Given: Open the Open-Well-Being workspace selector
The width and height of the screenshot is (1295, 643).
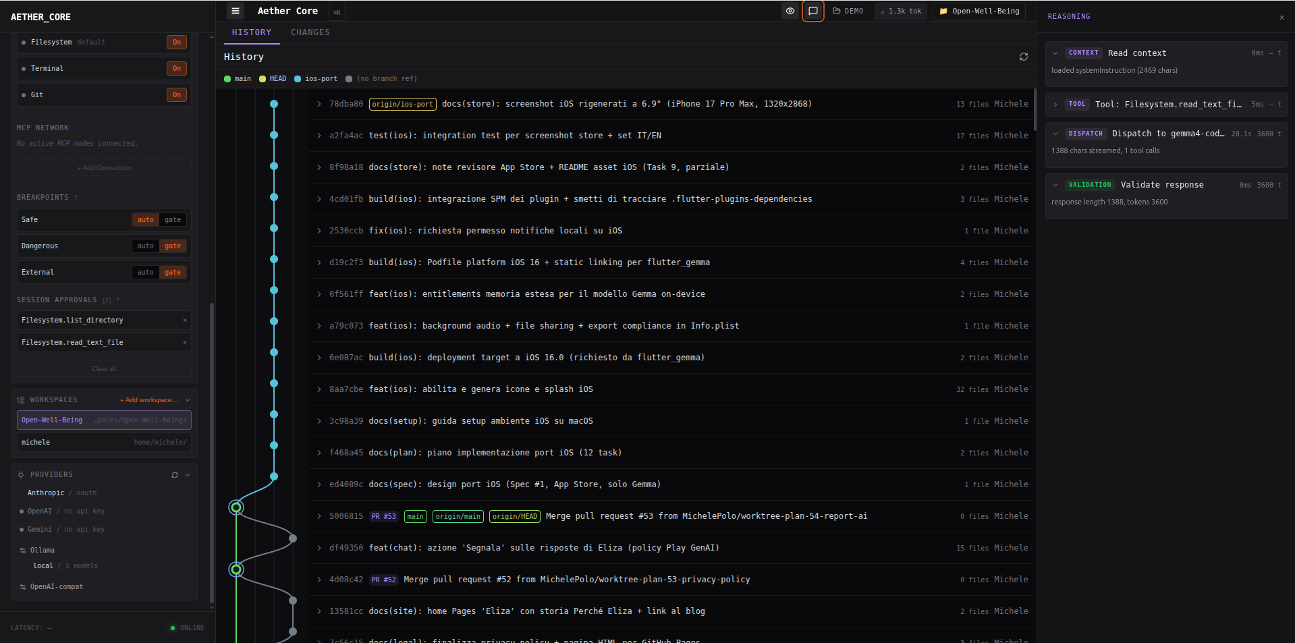Looking at the screenshot, I should tap(979, 11).
